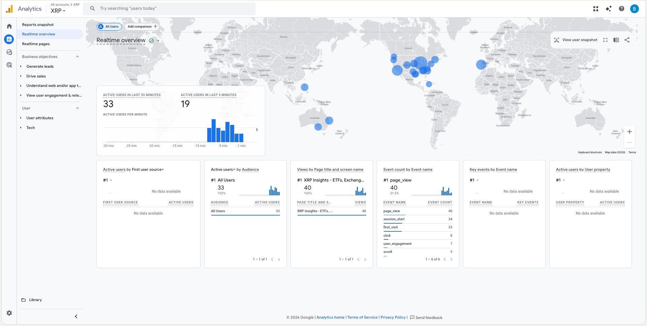This screenshot has width=647, height=326.
Task: Click Add comparison button
Action: click(x=142, y=27)
